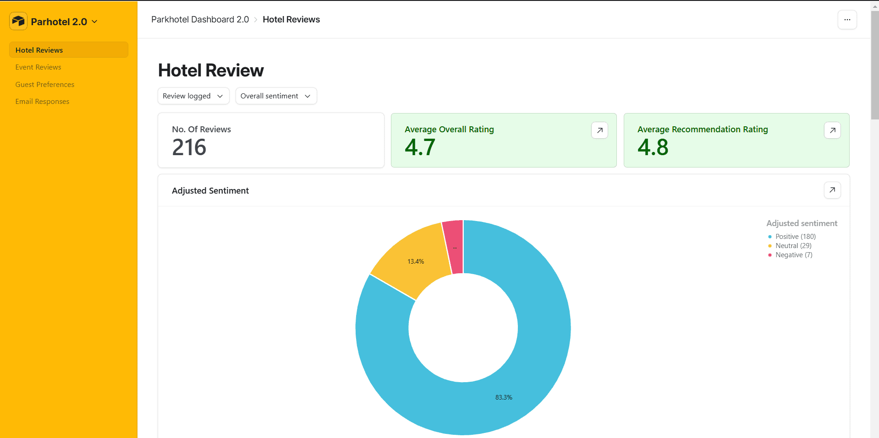Image resolution: width=879 pixels, height=438 pixels.
Task: Click the Hotel Reviews breadcrumb
Action: (x=291, y=20)
